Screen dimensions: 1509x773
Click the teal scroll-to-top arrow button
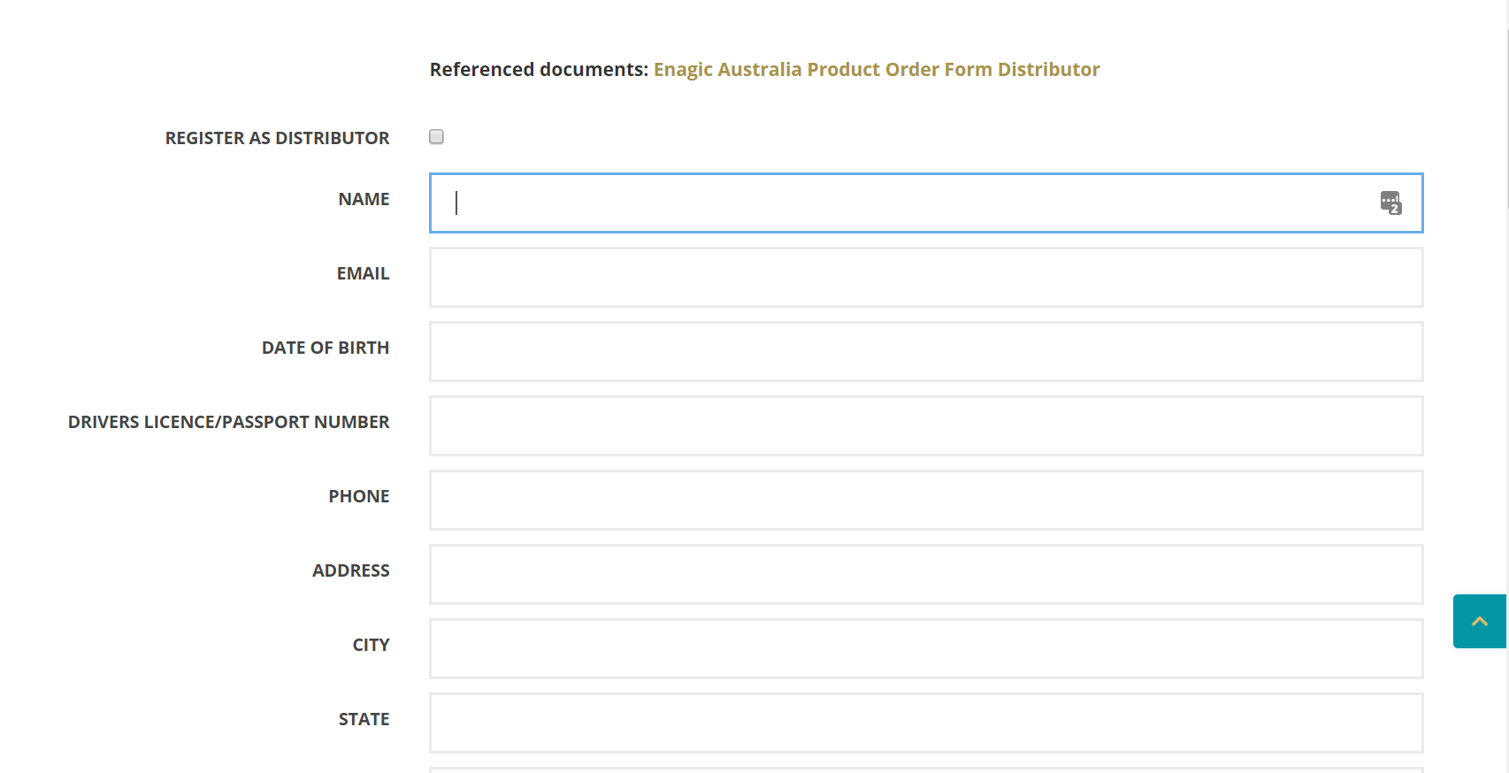coord(1479,622)
